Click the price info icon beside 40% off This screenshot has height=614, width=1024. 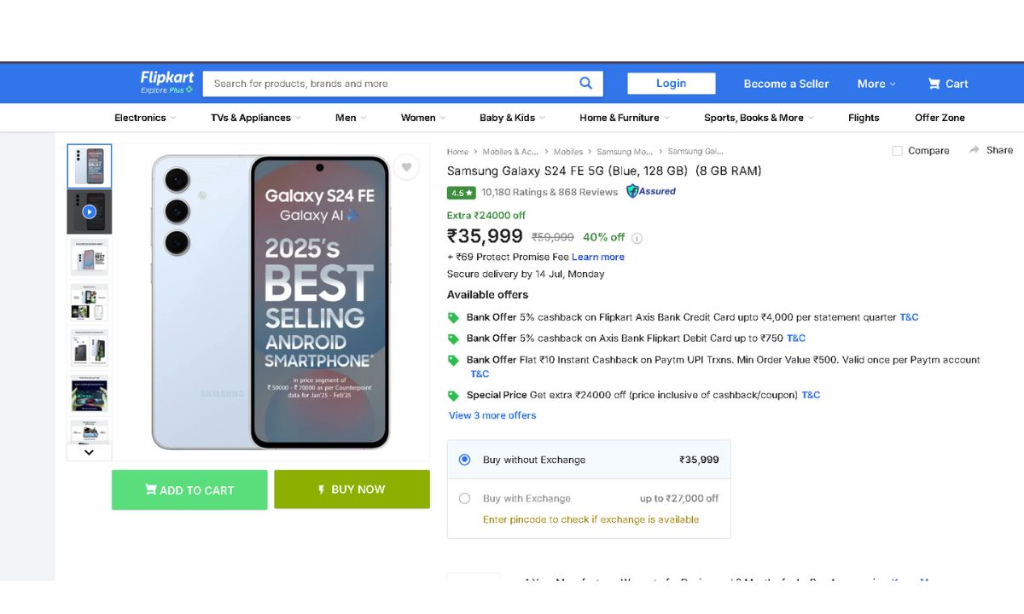[x=637, y=238]
